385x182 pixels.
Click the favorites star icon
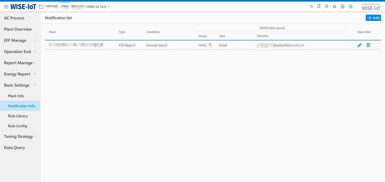pos(334,7)
